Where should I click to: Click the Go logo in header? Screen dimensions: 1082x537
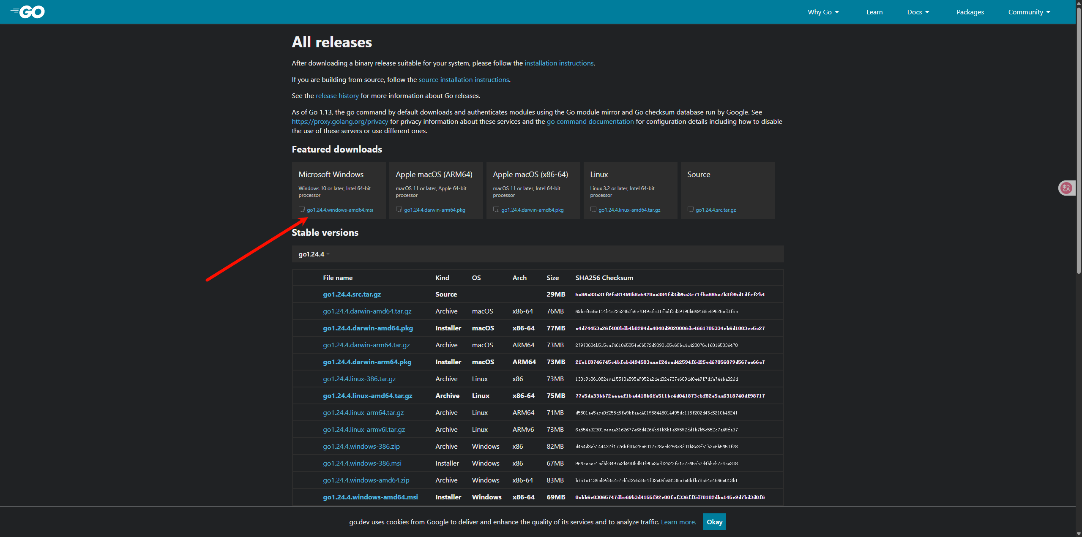pos(27,12)
